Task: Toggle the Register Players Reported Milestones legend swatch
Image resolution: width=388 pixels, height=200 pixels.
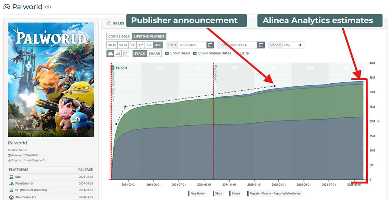Action: point(249,194)
